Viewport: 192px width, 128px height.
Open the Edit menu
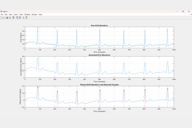point(6,15)
